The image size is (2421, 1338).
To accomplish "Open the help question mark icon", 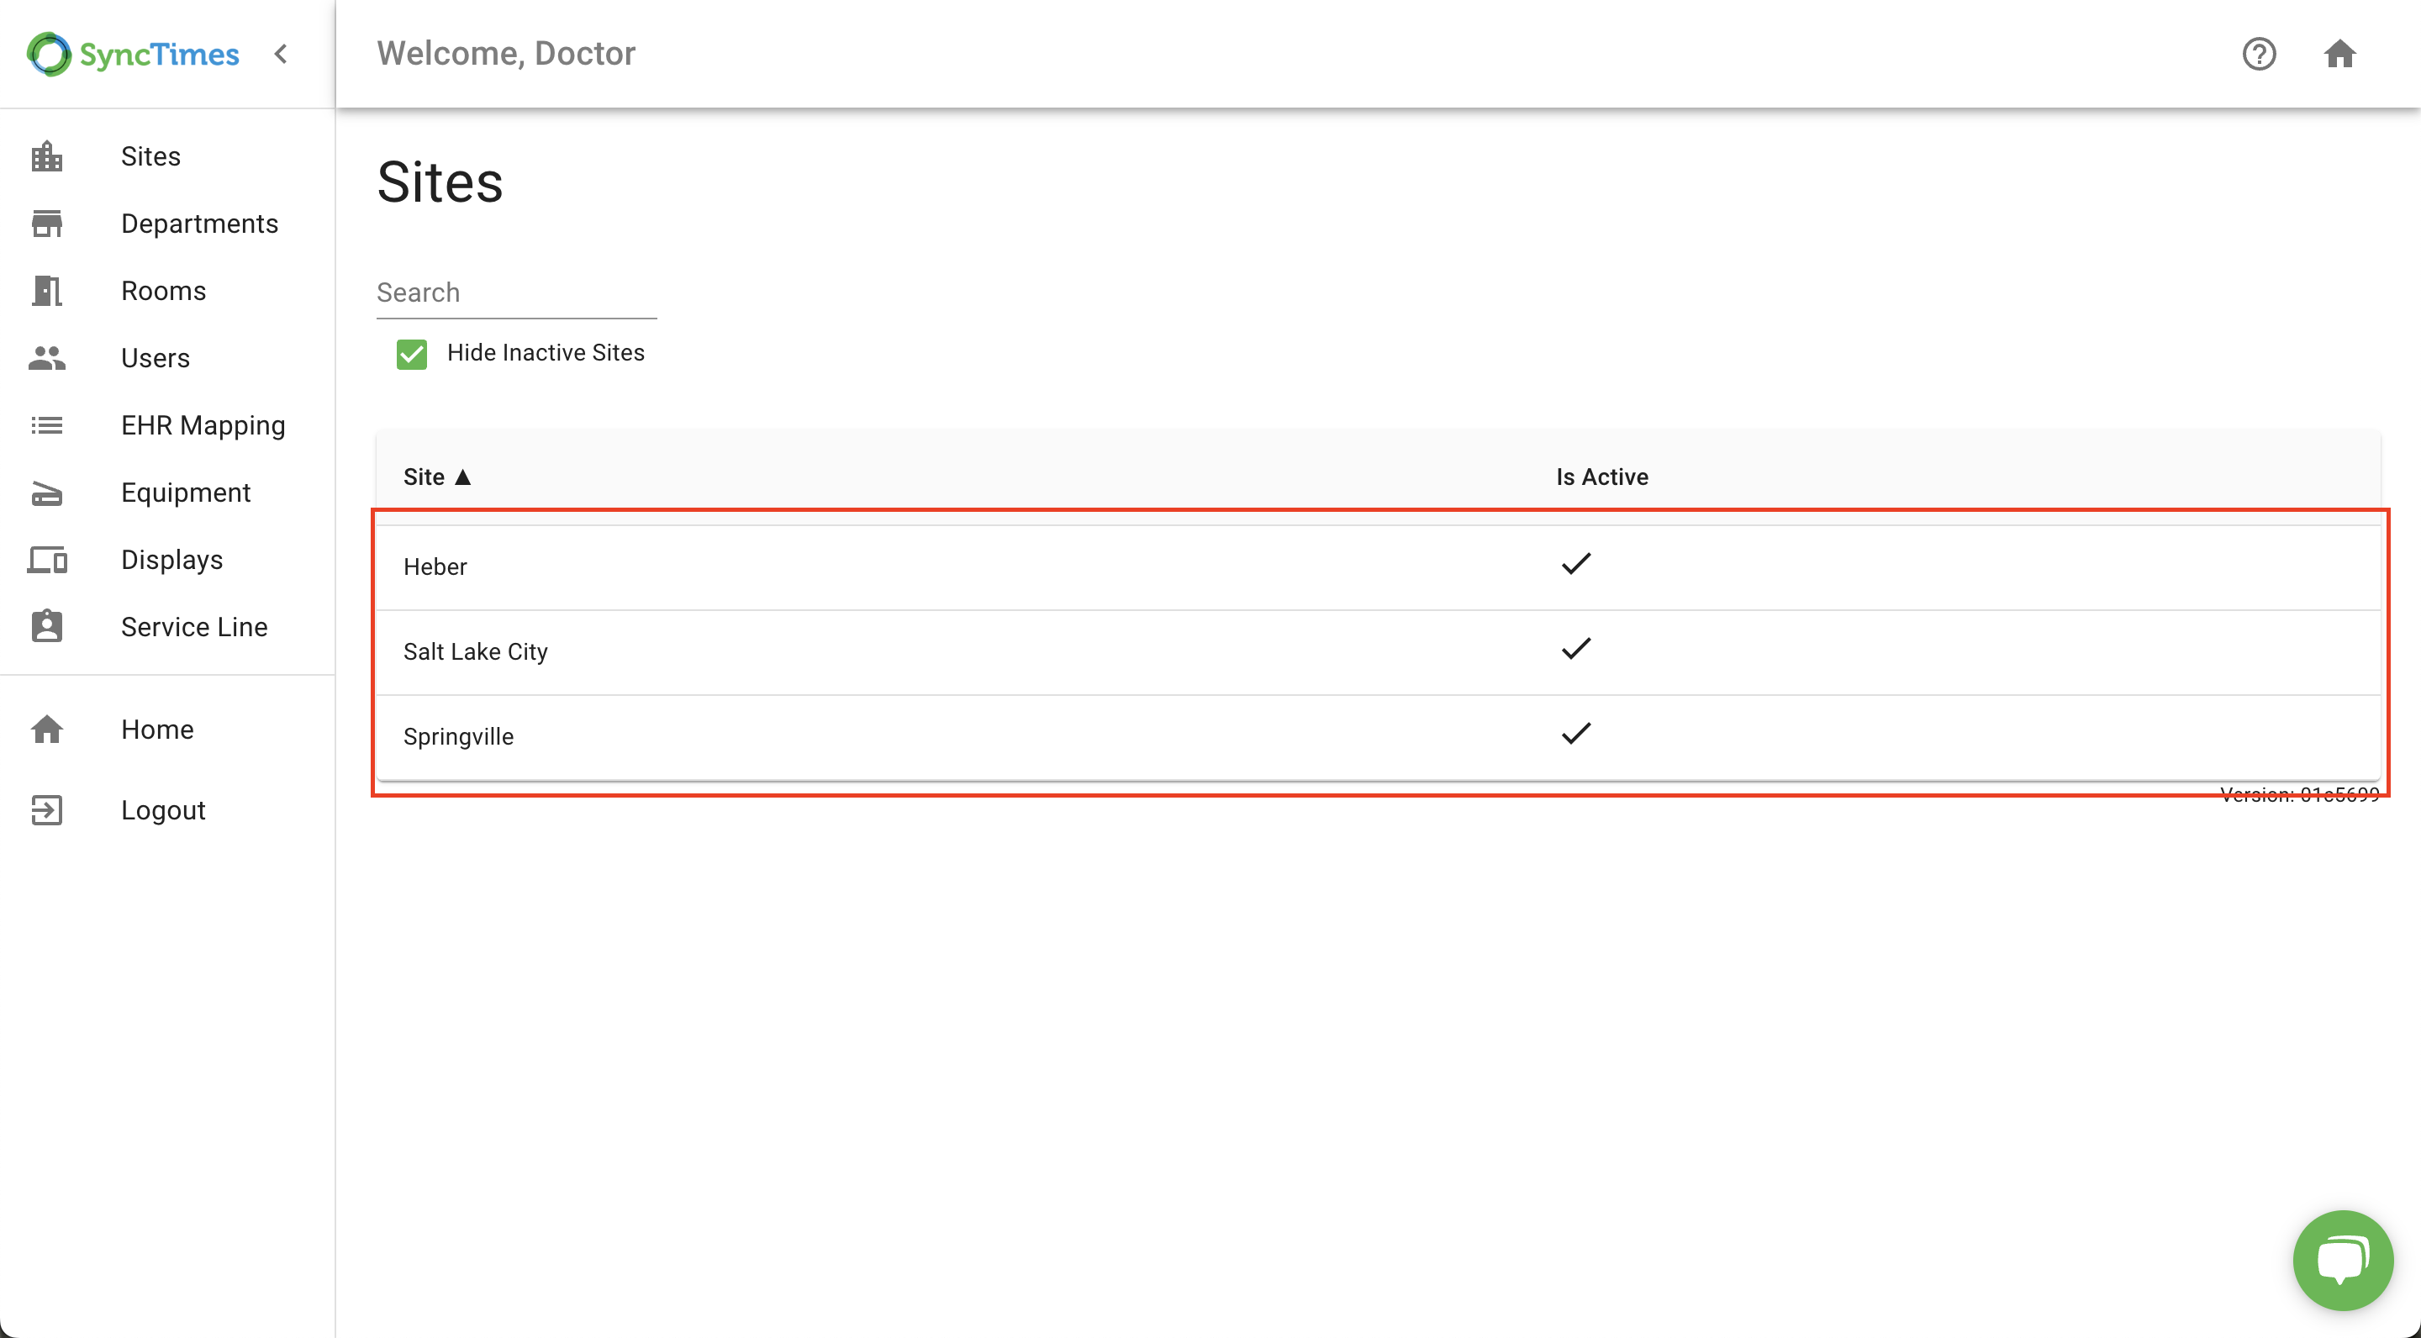I will click(x=2259, y=54).
